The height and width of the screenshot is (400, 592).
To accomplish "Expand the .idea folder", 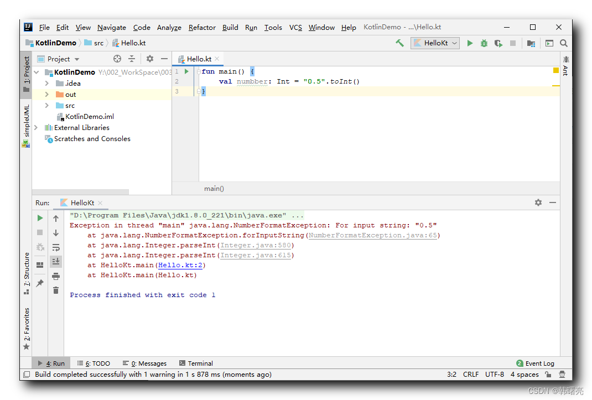I will point(47,83).
